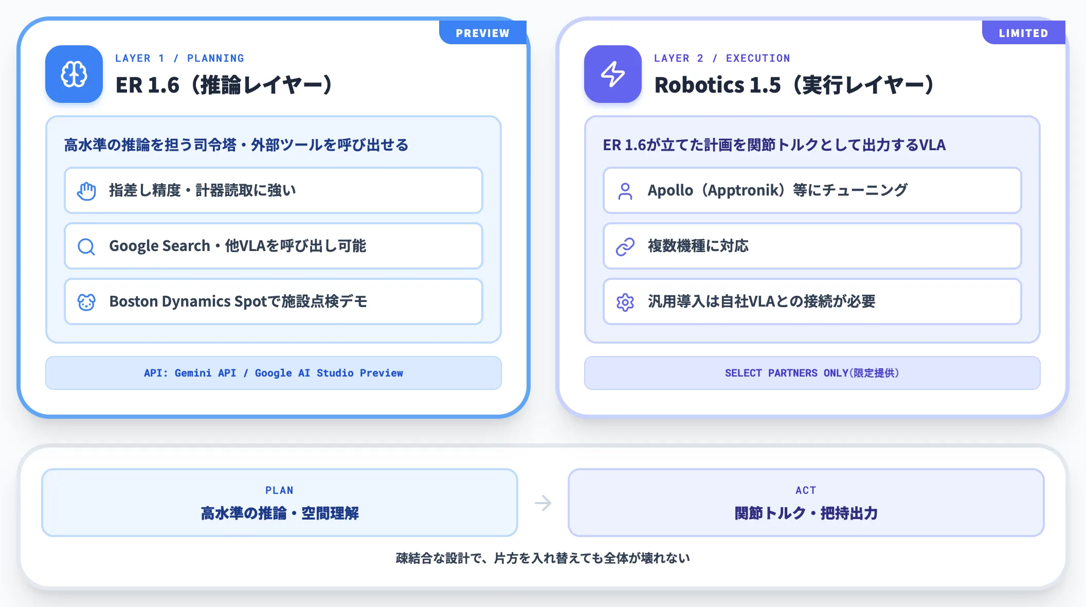Click the caption 疎結合な設計で、片方を入れ替えても全体が壊れない
The height and width of the screenshot is (607, 1086).
tap(543, 558)
